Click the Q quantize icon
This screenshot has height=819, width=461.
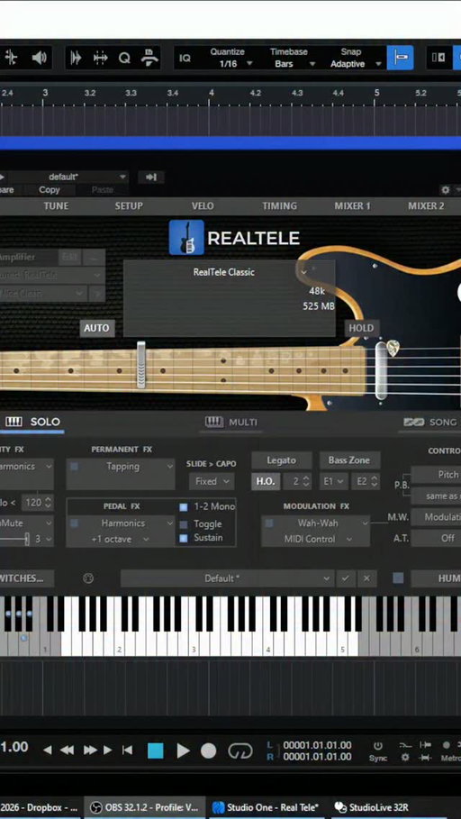pyautogui.click(x=124, y=58)
